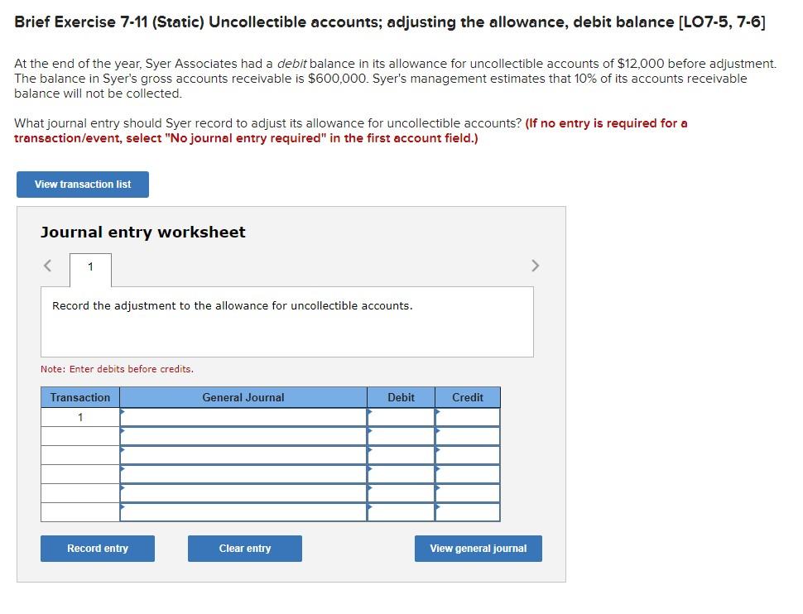Click the left chevron arrow
803x614 pixels.
(46, 266)
